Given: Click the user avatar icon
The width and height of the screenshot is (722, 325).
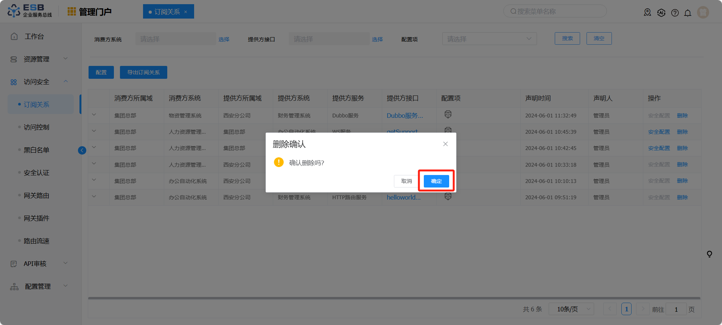Looking at the screenshot, I should point(703,12).
